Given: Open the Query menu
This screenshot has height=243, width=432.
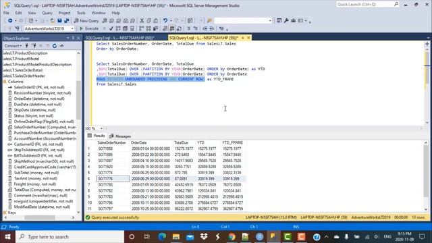Looking at the screenshot, I should 47,13.
